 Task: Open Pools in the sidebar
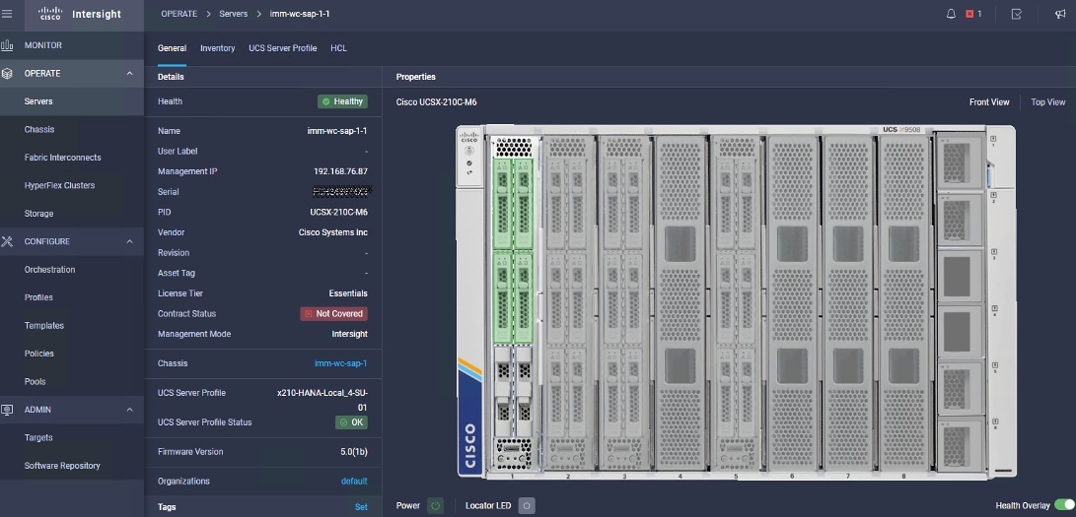(35, 382)
